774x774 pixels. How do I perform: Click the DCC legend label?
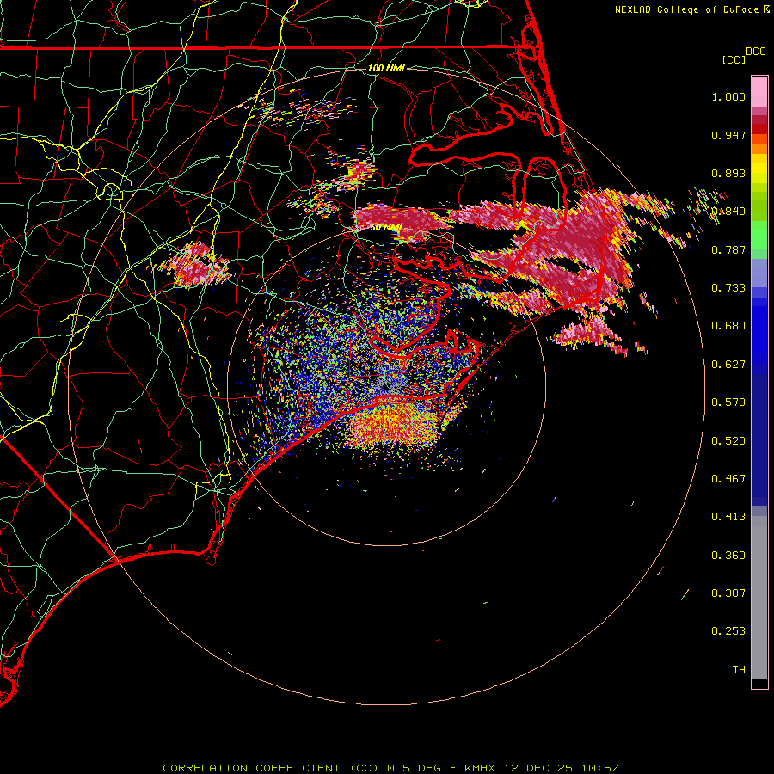[755, 52]
